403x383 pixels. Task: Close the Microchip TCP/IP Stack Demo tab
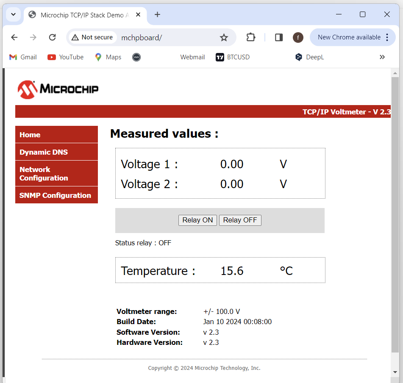(x=138, y=15)
